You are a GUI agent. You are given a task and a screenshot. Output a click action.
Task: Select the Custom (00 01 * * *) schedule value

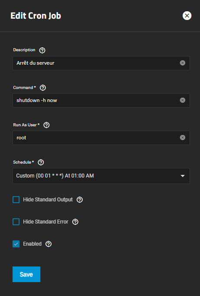pyautogui.click(x=55, y=176)
